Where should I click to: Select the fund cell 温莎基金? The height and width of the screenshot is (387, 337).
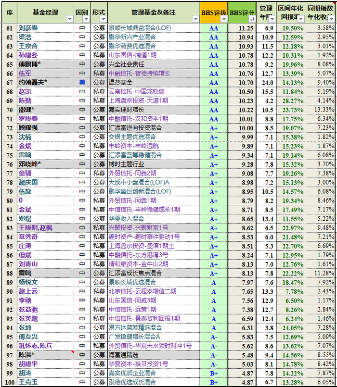(x=154, y=83)
